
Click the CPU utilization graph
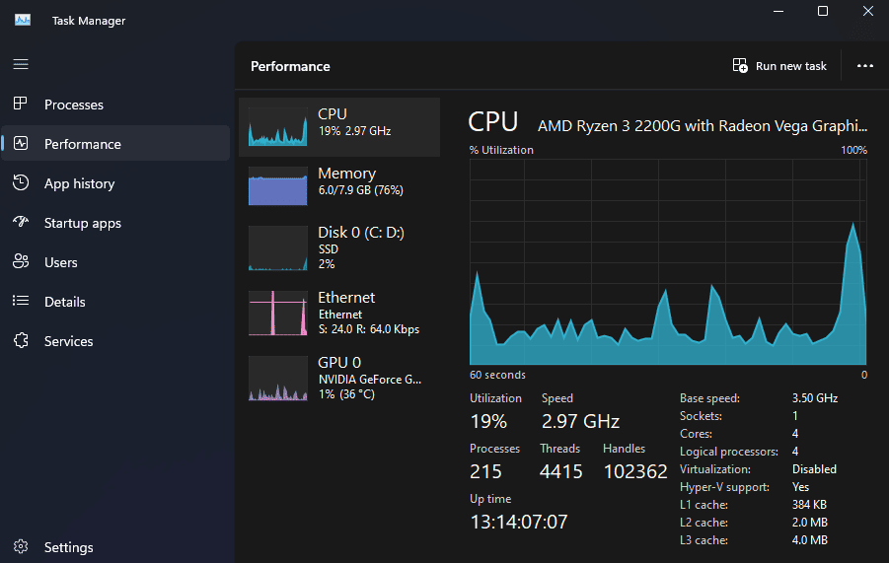(x=668, y=262)
